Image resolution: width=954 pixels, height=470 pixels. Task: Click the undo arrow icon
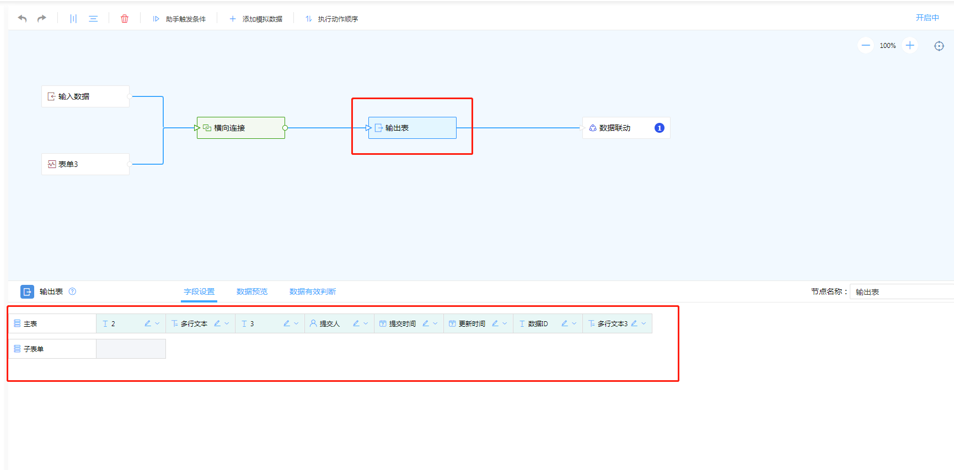pos(22,19)
